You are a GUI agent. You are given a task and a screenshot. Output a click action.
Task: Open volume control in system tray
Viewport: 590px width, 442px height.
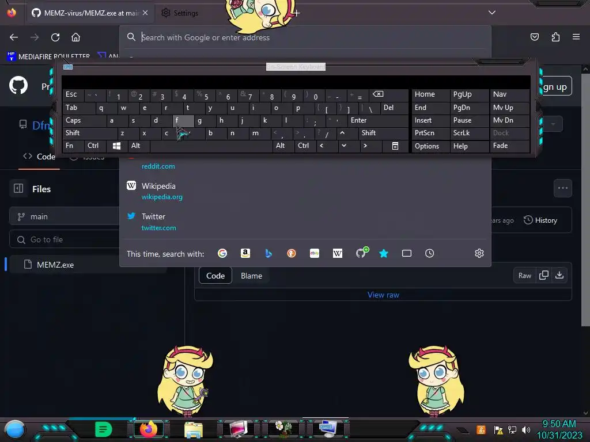click(x=526, y=429)
